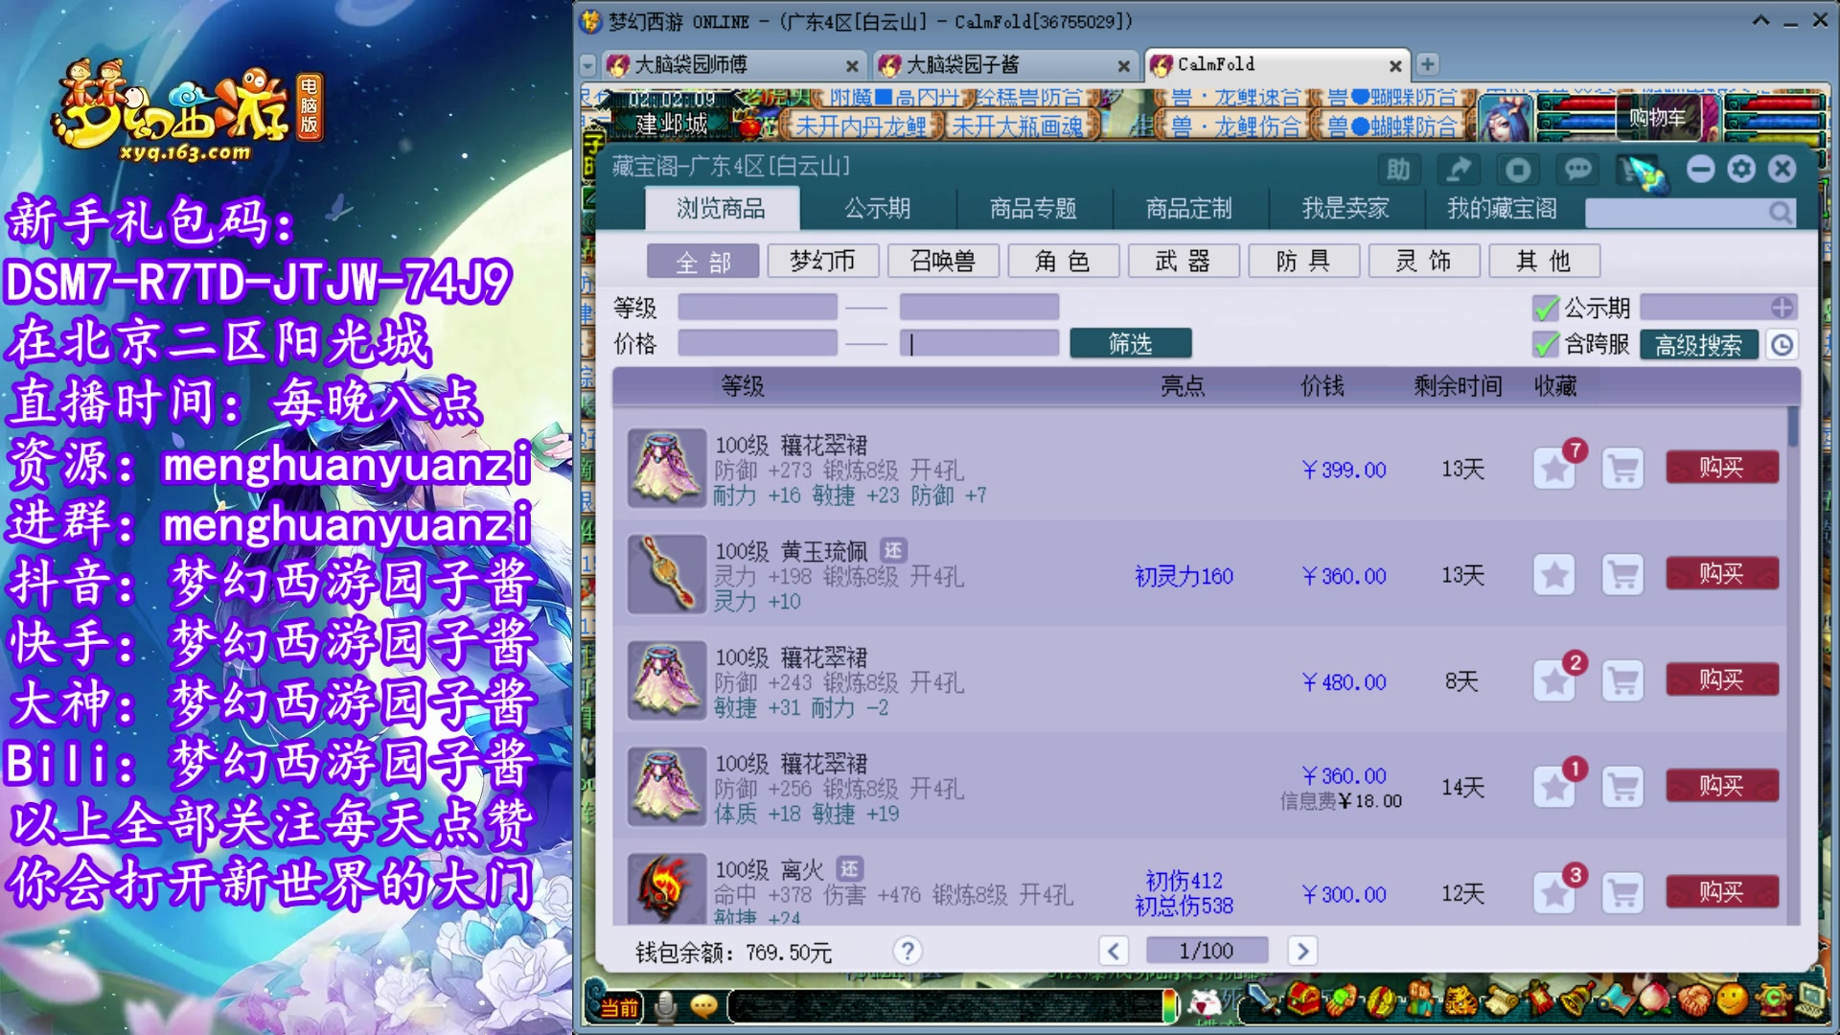This screenshot has width=1840, height=1035.
Task: Click the peach icon in the bottom toolbar
Action: 1655,1001
